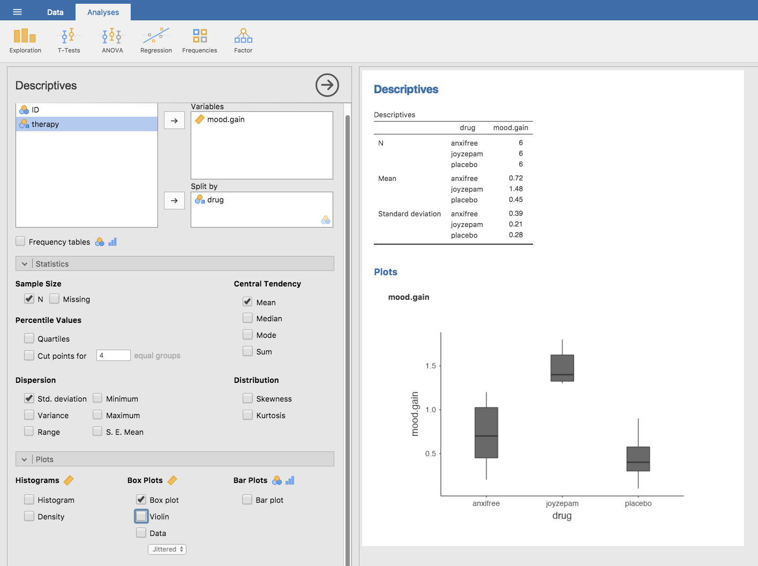Enable the Minimum checkbox
This screenshot has height=566, width=758.
(97, 398)
